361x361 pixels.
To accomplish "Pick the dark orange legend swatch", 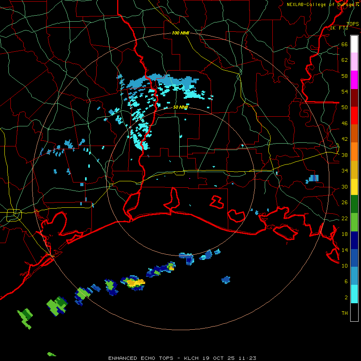I will 354,133.
